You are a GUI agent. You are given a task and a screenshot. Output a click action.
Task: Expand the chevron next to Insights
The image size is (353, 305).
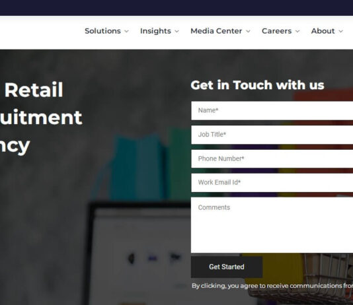pyautogui.click(x=177, y=31)
